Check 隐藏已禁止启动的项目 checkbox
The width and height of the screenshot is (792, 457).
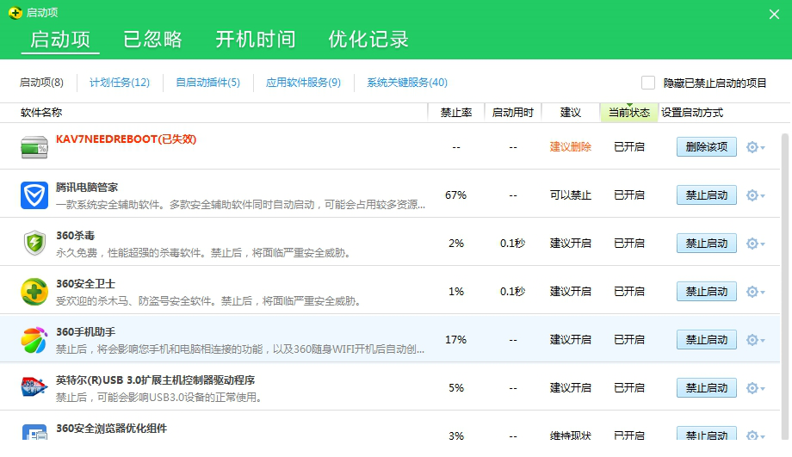[x=648, y=83]
